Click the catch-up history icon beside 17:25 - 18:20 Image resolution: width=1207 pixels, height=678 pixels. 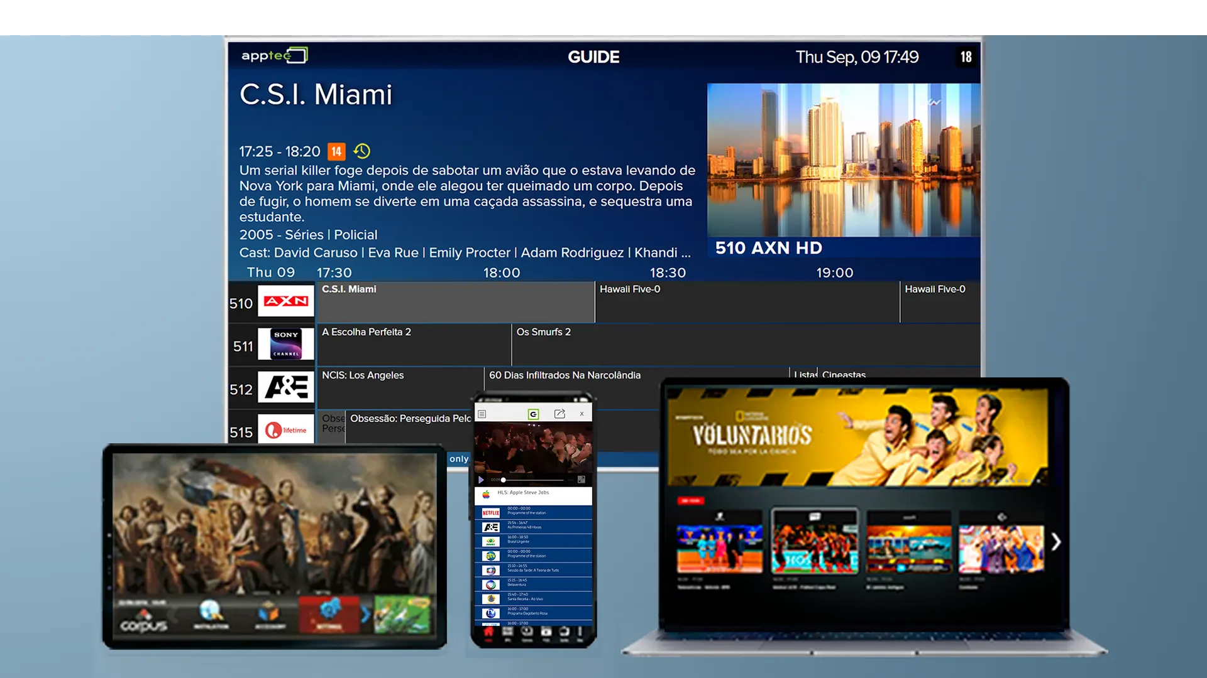tap(361, 151)
